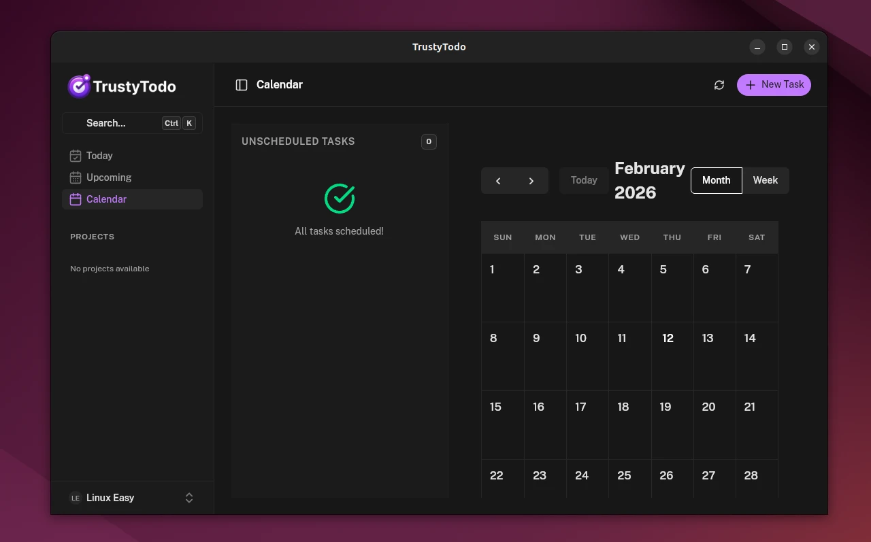The width and height of the screenshot is (871, 542).
Task: Open the Today view
Action: point(100,156)
